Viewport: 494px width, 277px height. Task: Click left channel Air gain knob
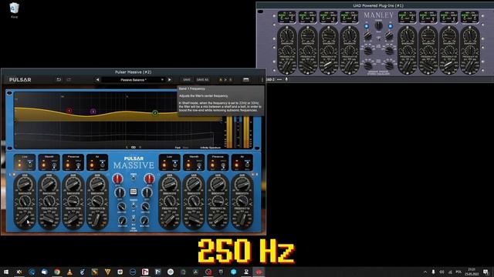(x=97, y=184)
